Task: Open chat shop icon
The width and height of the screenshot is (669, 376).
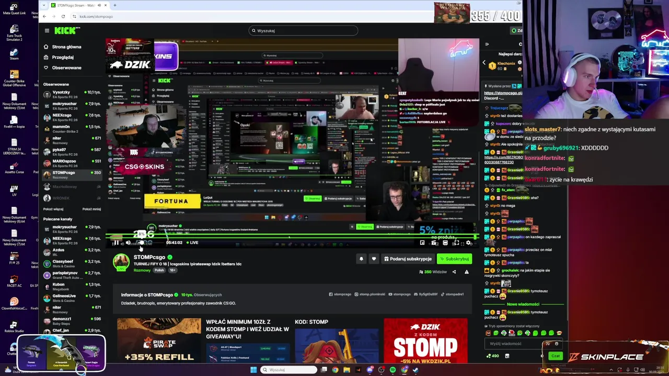Action: tap(507, 356)
